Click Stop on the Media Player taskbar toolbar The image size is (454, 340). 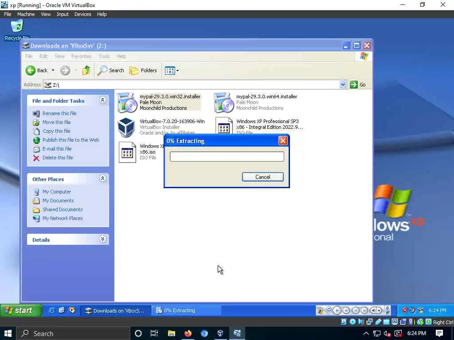click(346, 310)
